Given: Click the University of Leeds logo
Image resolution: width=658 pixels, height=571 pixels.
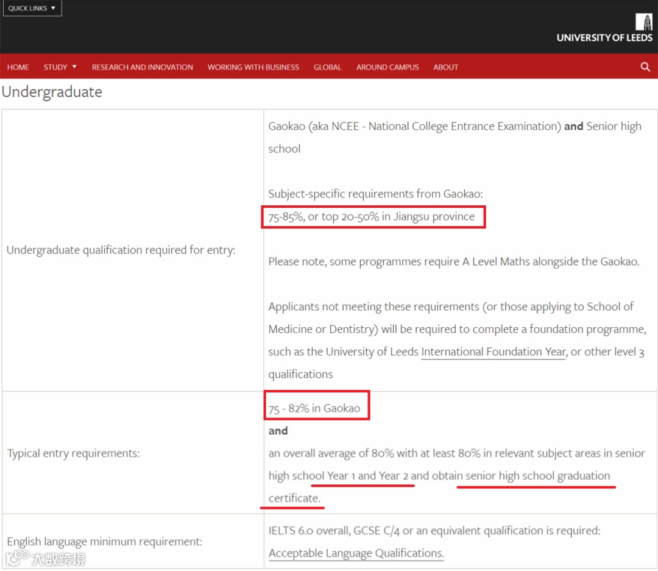Looking at the screenshot, I should (x=604, y=27).
